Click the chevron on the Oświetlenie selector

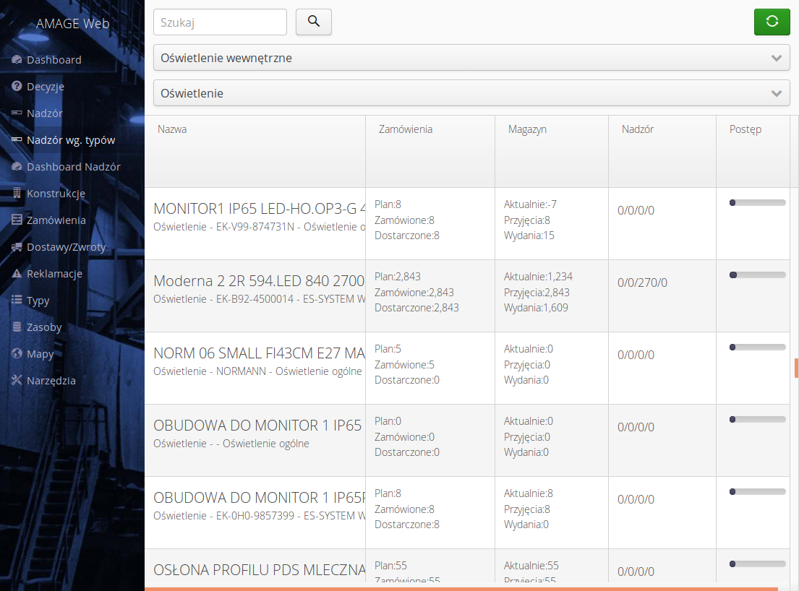(777, 92)
